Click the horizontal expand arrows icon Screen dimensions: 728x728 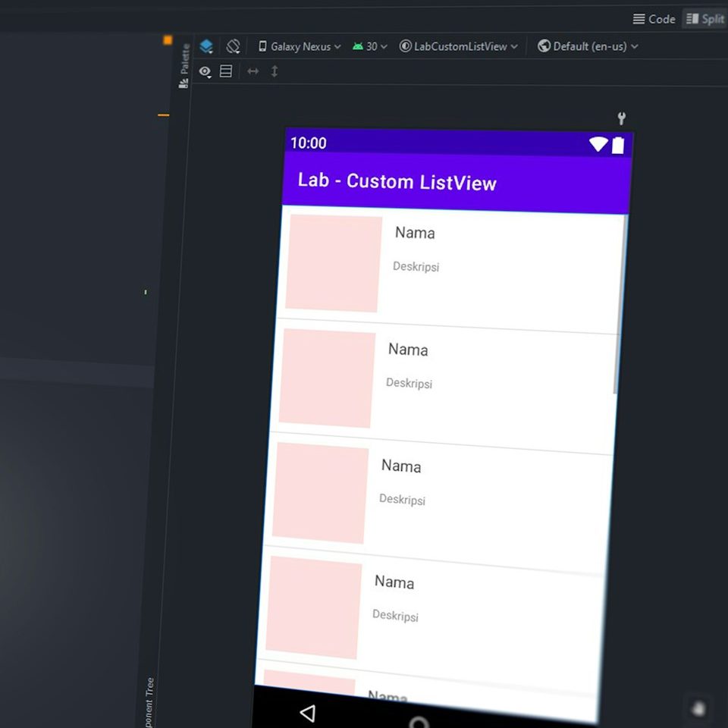253,71
